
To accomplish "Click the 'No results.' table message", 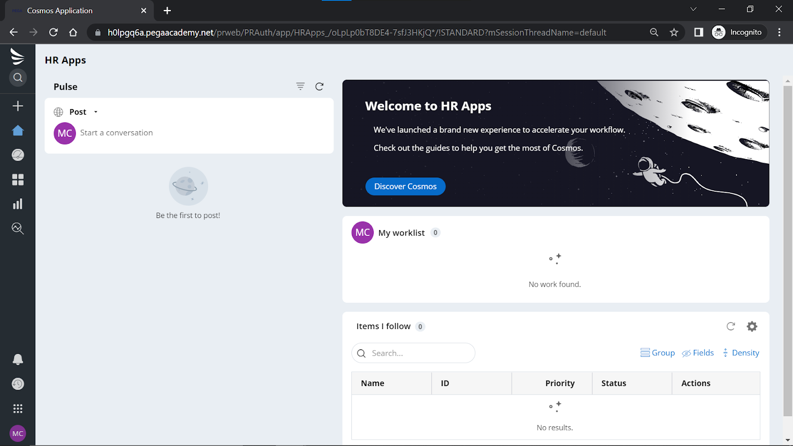I will [555, 428].
